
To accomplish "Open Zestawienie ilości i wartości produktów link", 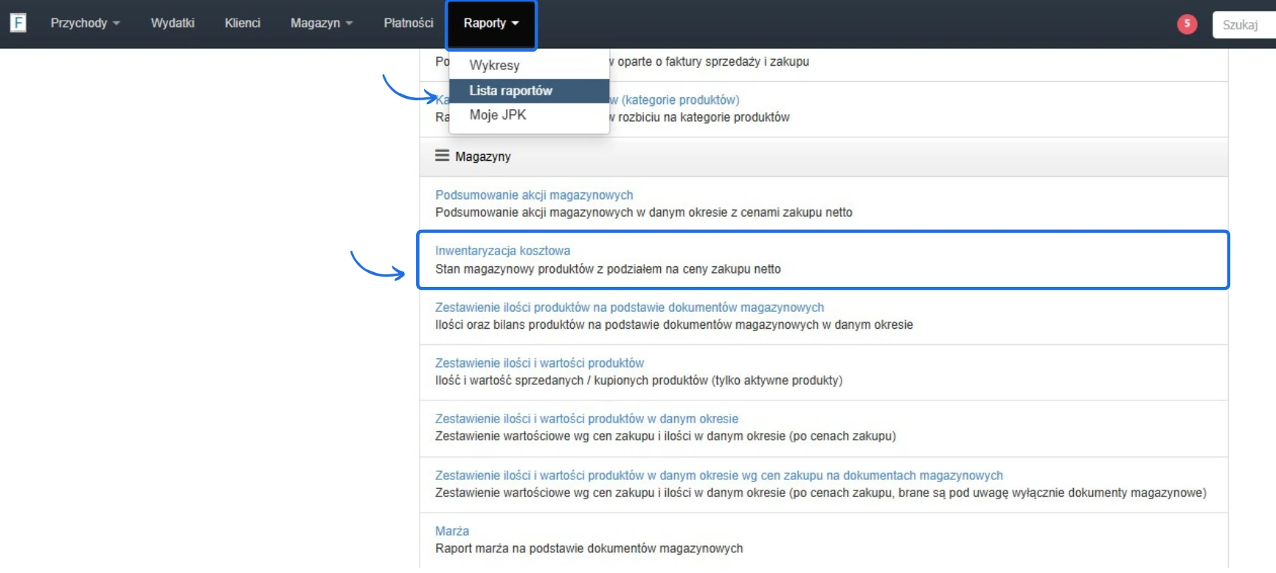I will coord(539,363).
